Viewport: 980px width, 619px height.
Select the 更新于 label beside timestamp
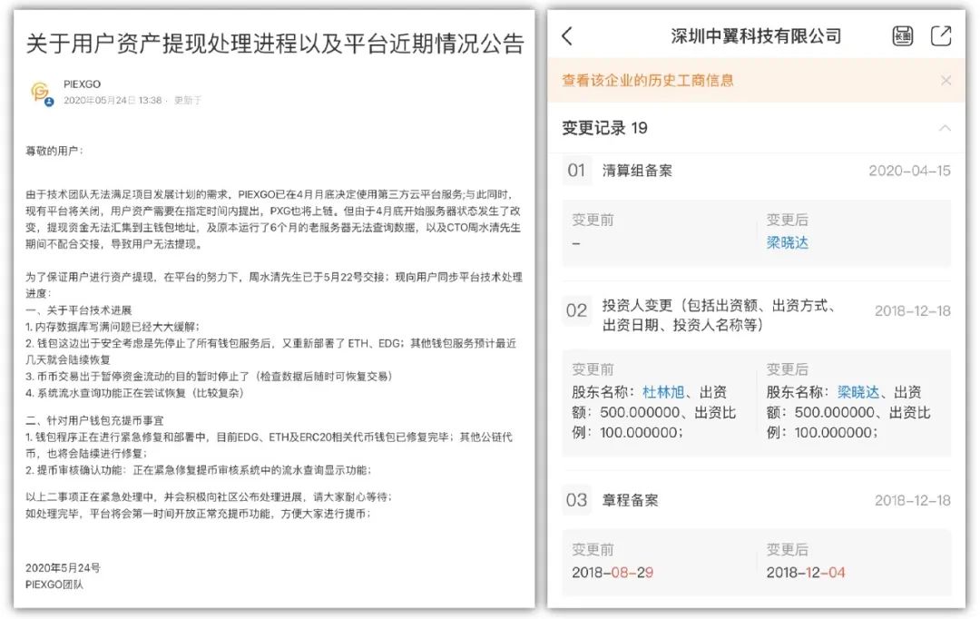click(188, 100)
